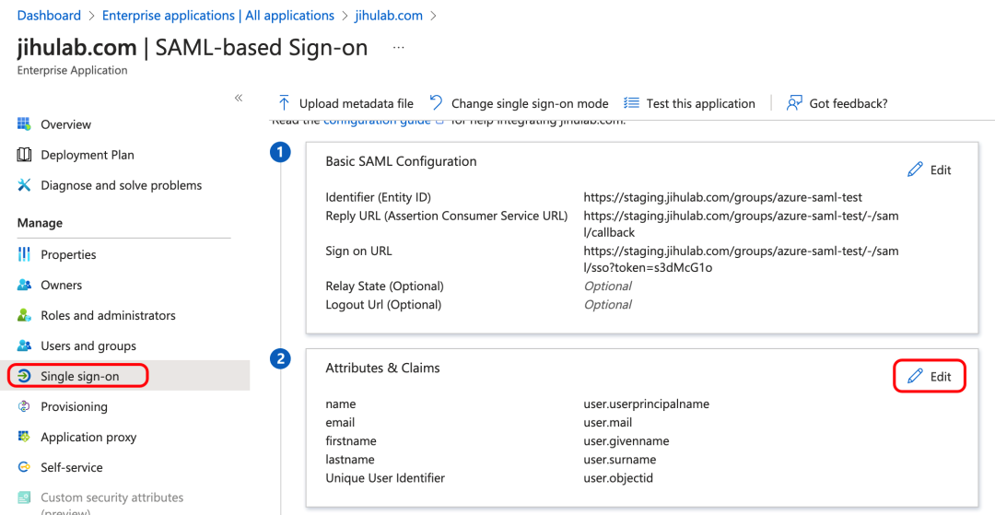
Task: Click the upload arrow icon
Action: point(284,103)
